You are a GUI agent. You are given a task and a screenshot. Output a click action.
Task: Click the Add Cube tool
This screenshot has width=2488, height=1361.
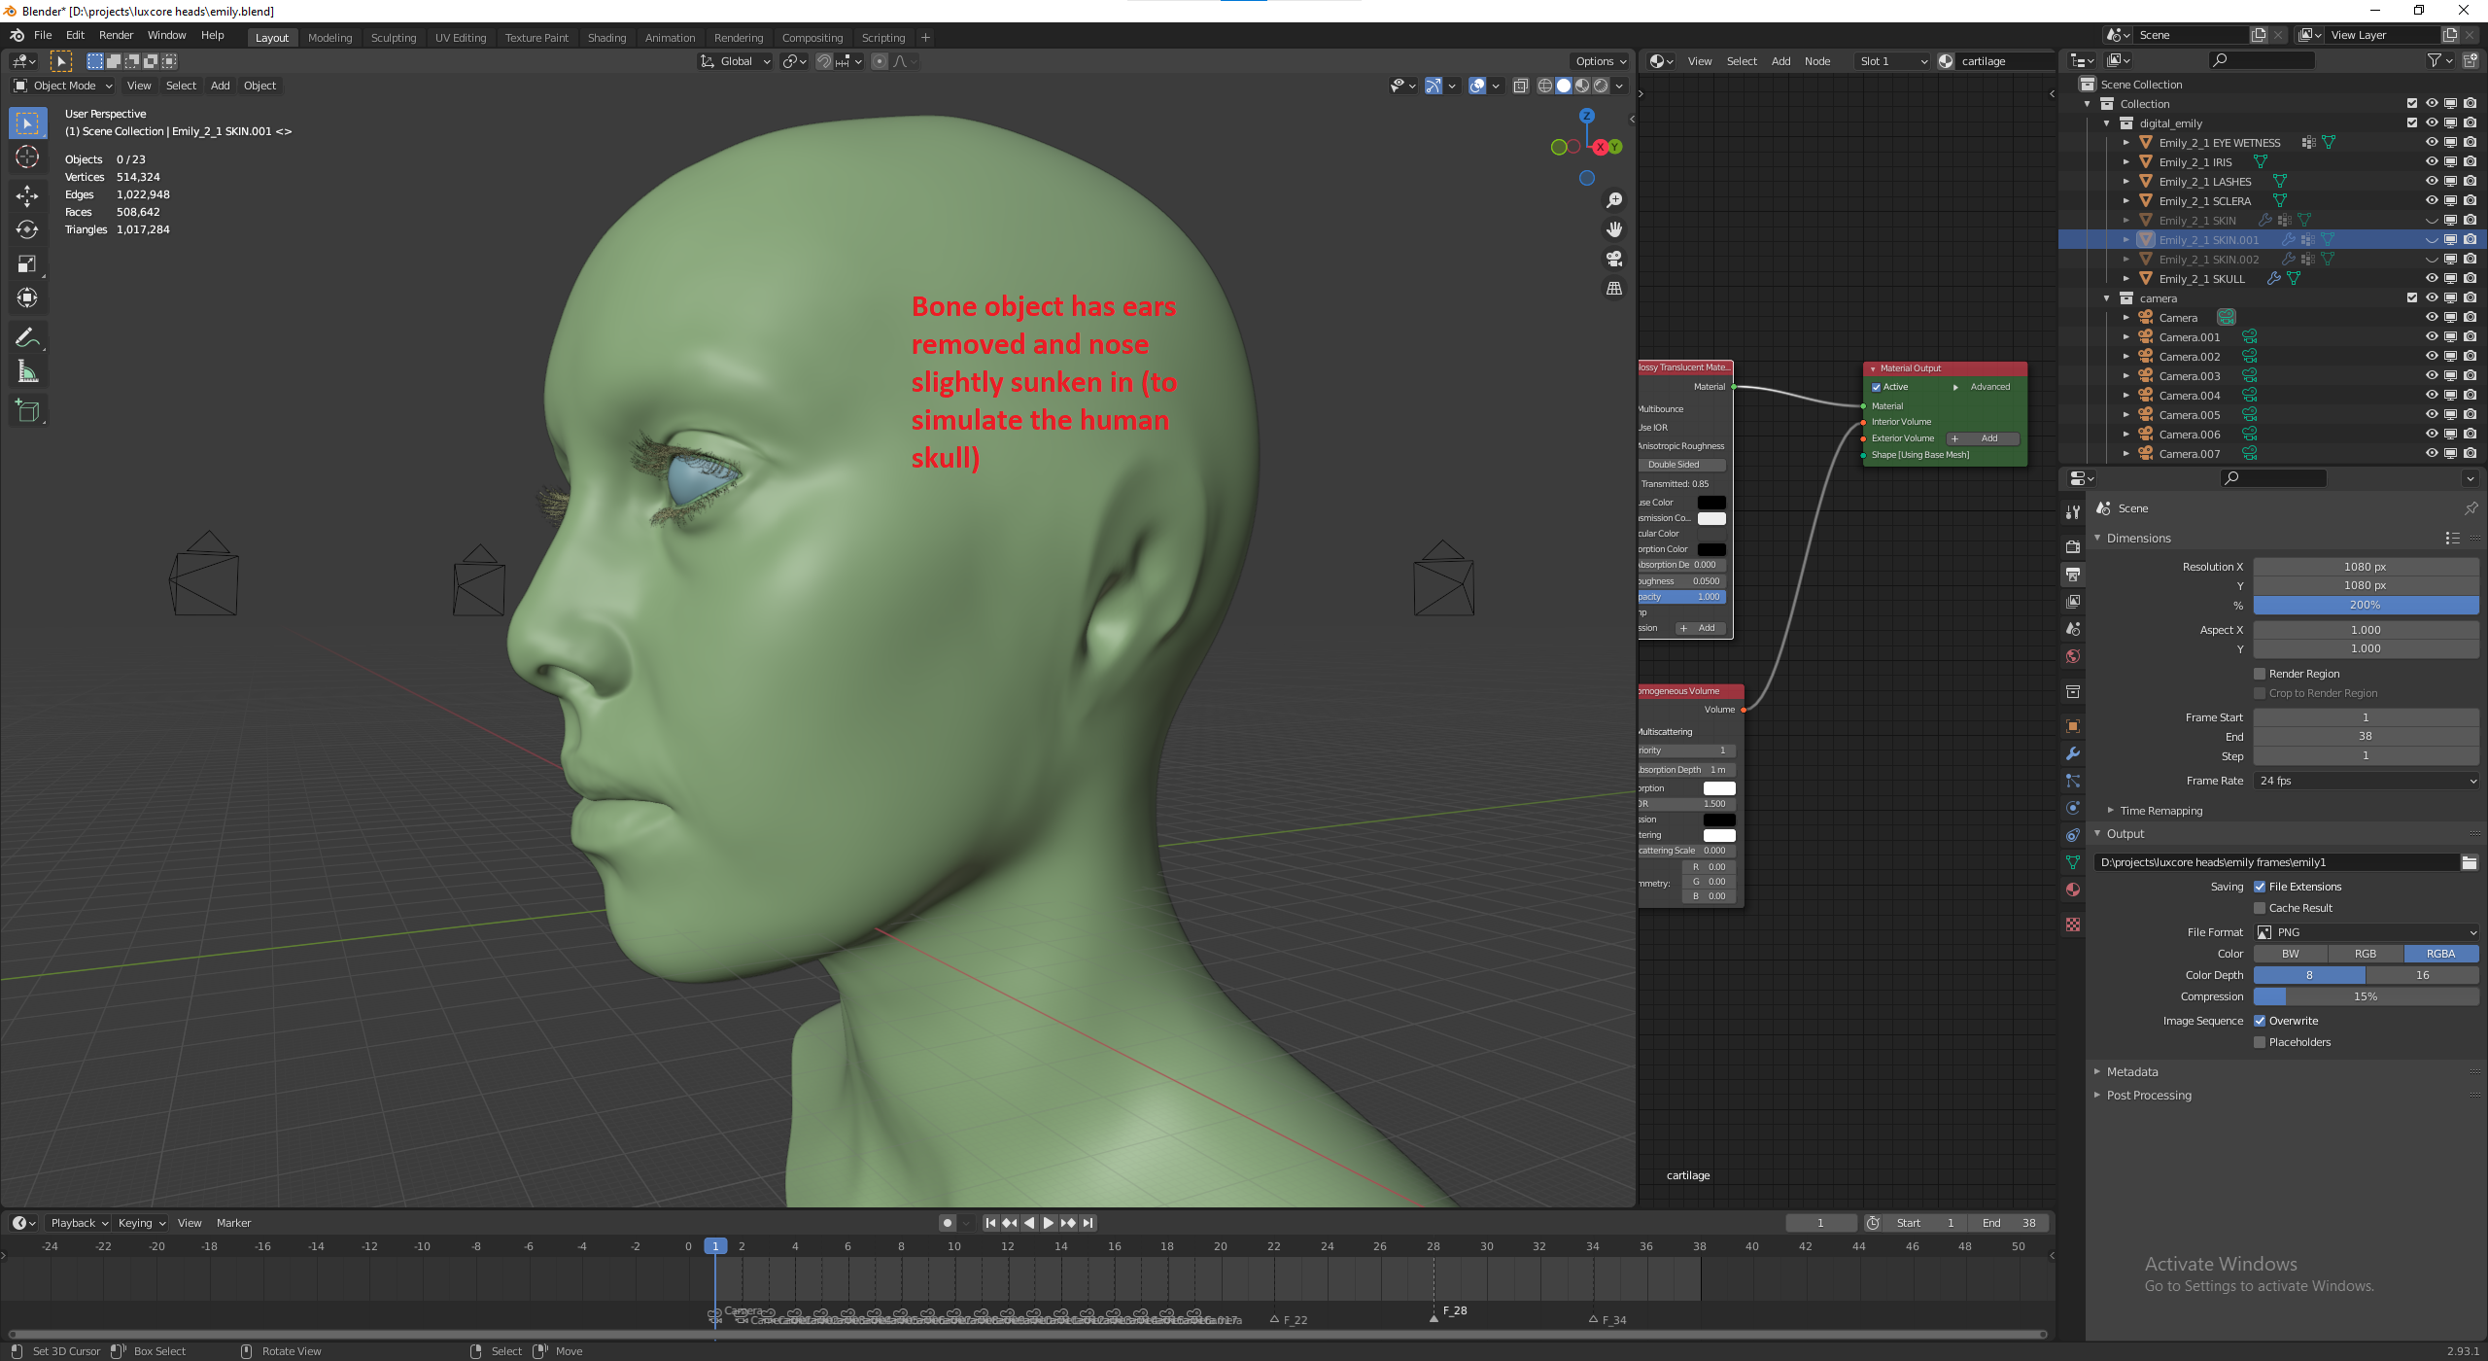tap(27, 411)
